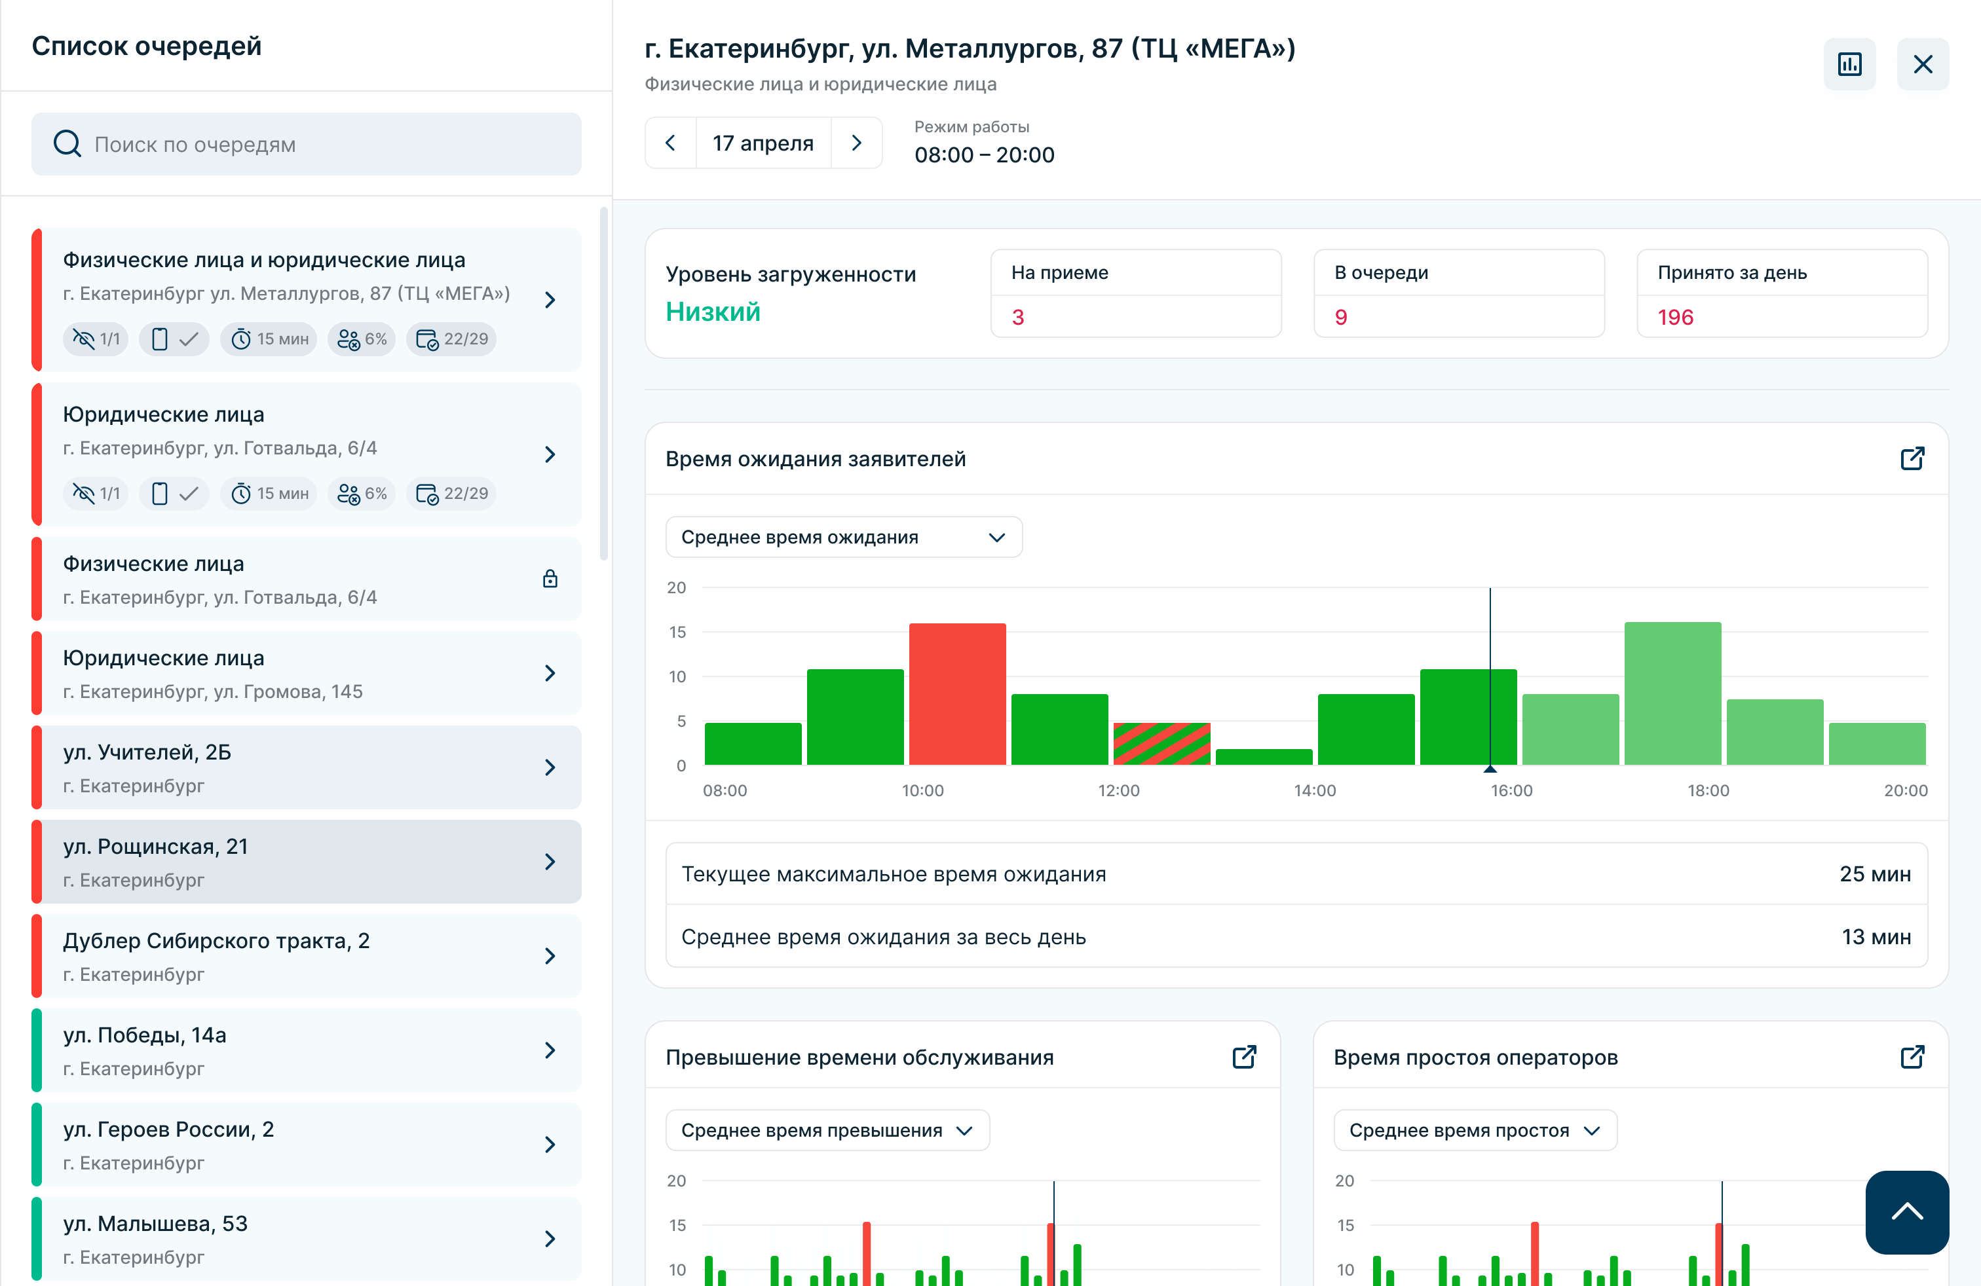1981x1286 pixels.
Task: Go to previous date before 17 апреля
Action: tap(671, 142)
